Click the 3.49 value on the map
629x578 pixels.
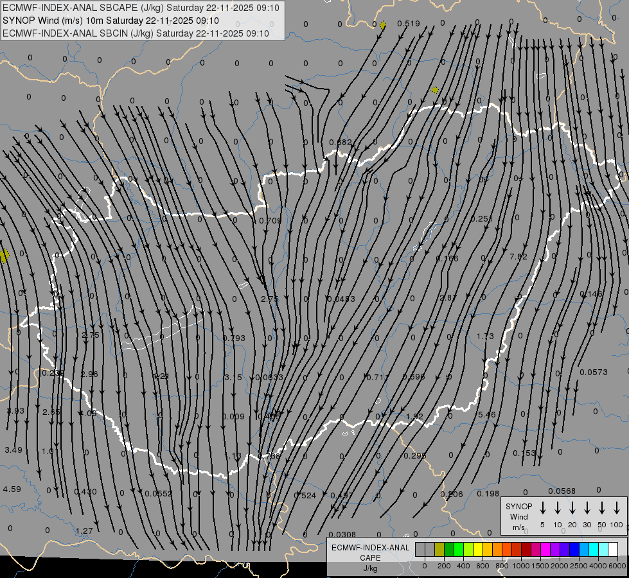click(x=13, y=450)
